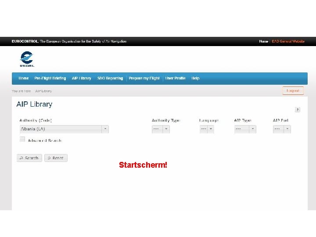The image size is (316, 237).
Task: Expand the Authority Type dropdown
Action: click(x=161, y=129)
